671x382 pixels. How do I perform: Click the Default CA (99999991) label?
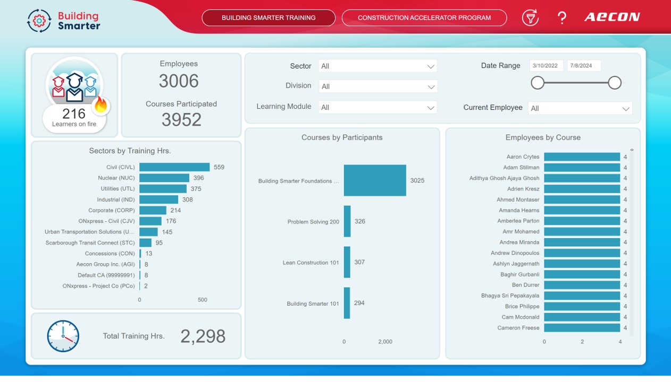coord(106,275)
